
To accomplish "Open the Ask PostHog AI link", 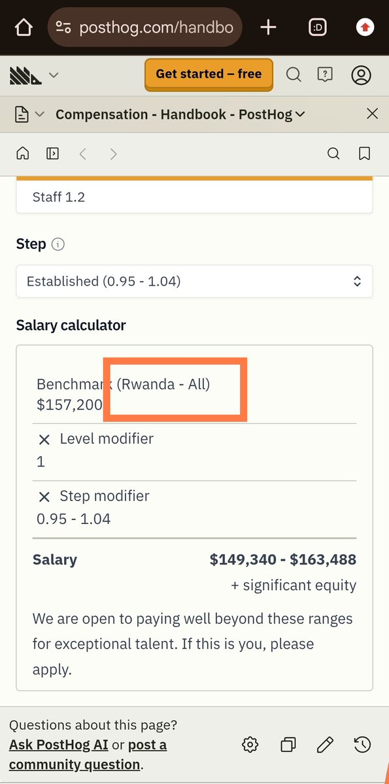I will [x=50, y=745].
